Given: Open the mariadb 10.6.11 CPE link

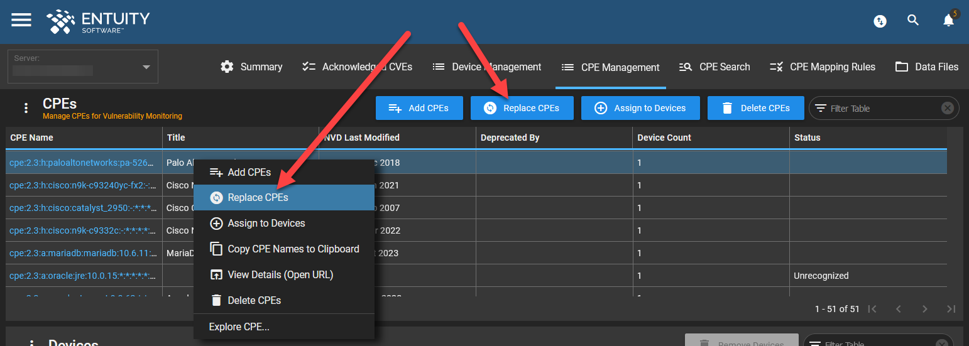Looking at the screenshot, I should (x=81, y=253).
